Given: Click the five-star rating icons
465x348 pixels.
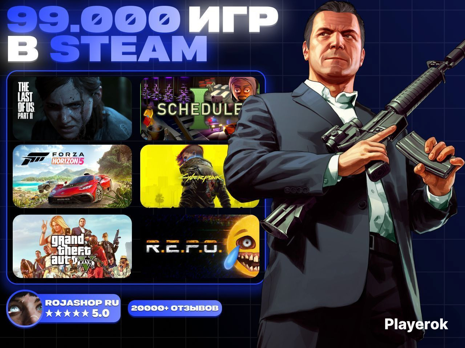Looking at the screenshot, I should [x=67, y=314].
